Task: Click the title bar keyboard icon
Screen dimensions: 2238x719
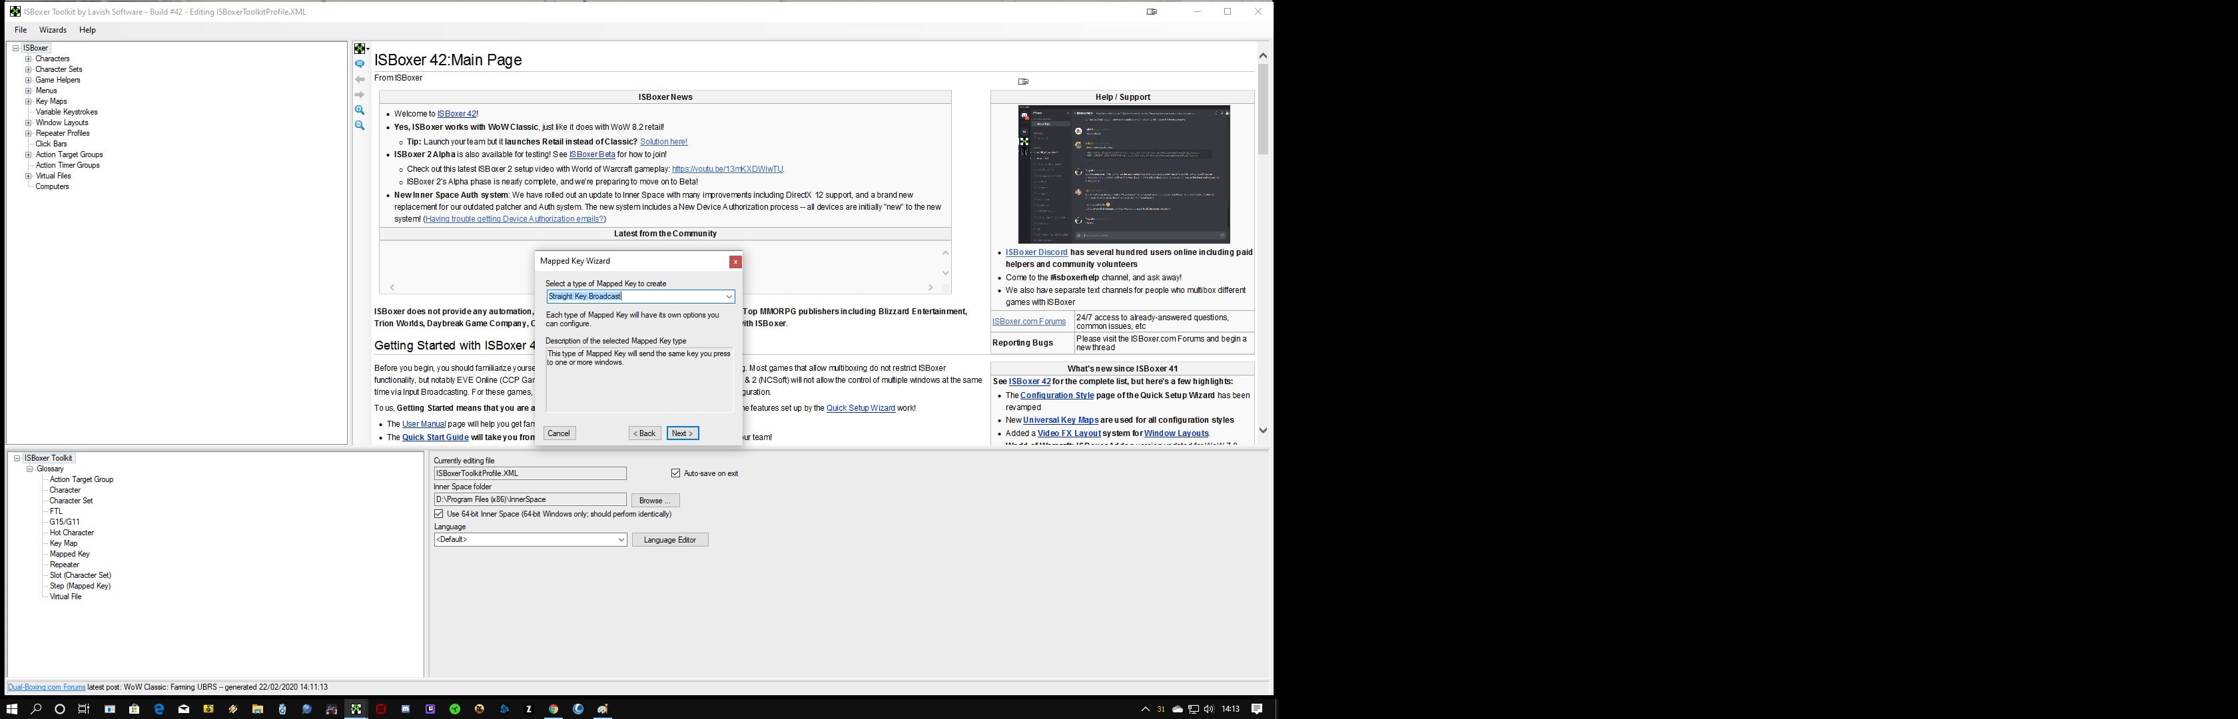Action: [x=1152, y=11]
